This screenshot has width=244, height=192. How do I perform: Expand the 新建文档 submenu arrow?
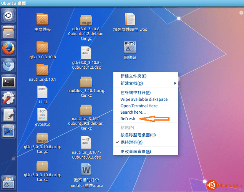click(x=175, y=83)
